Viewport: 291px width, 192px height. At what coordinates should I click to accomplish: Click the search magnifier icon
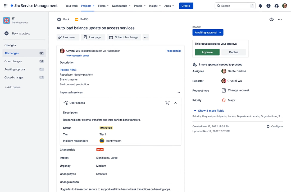[x=219, y=6]
